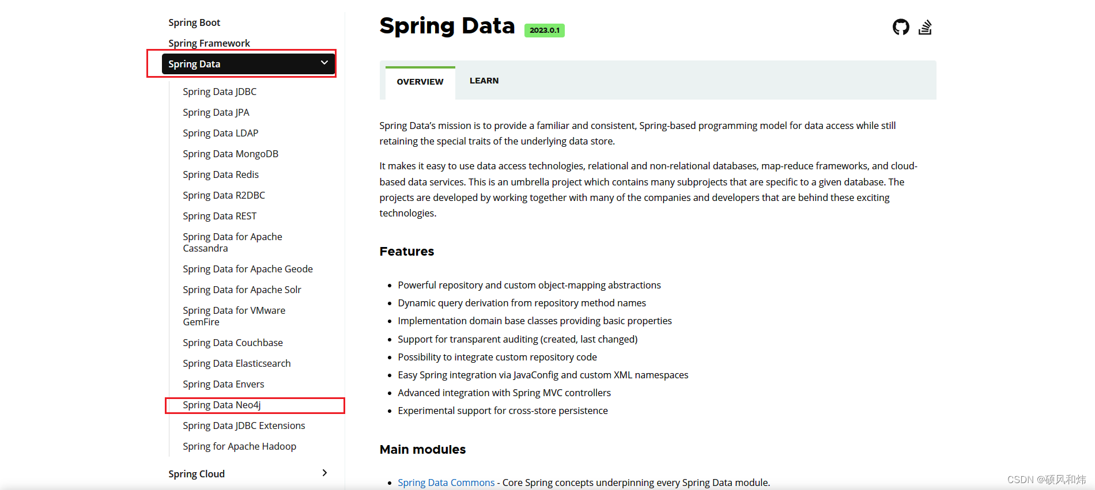Click 'Advanced integration with Spring MVC controllers'
The image size is (1095, 490).
point(504,393)
